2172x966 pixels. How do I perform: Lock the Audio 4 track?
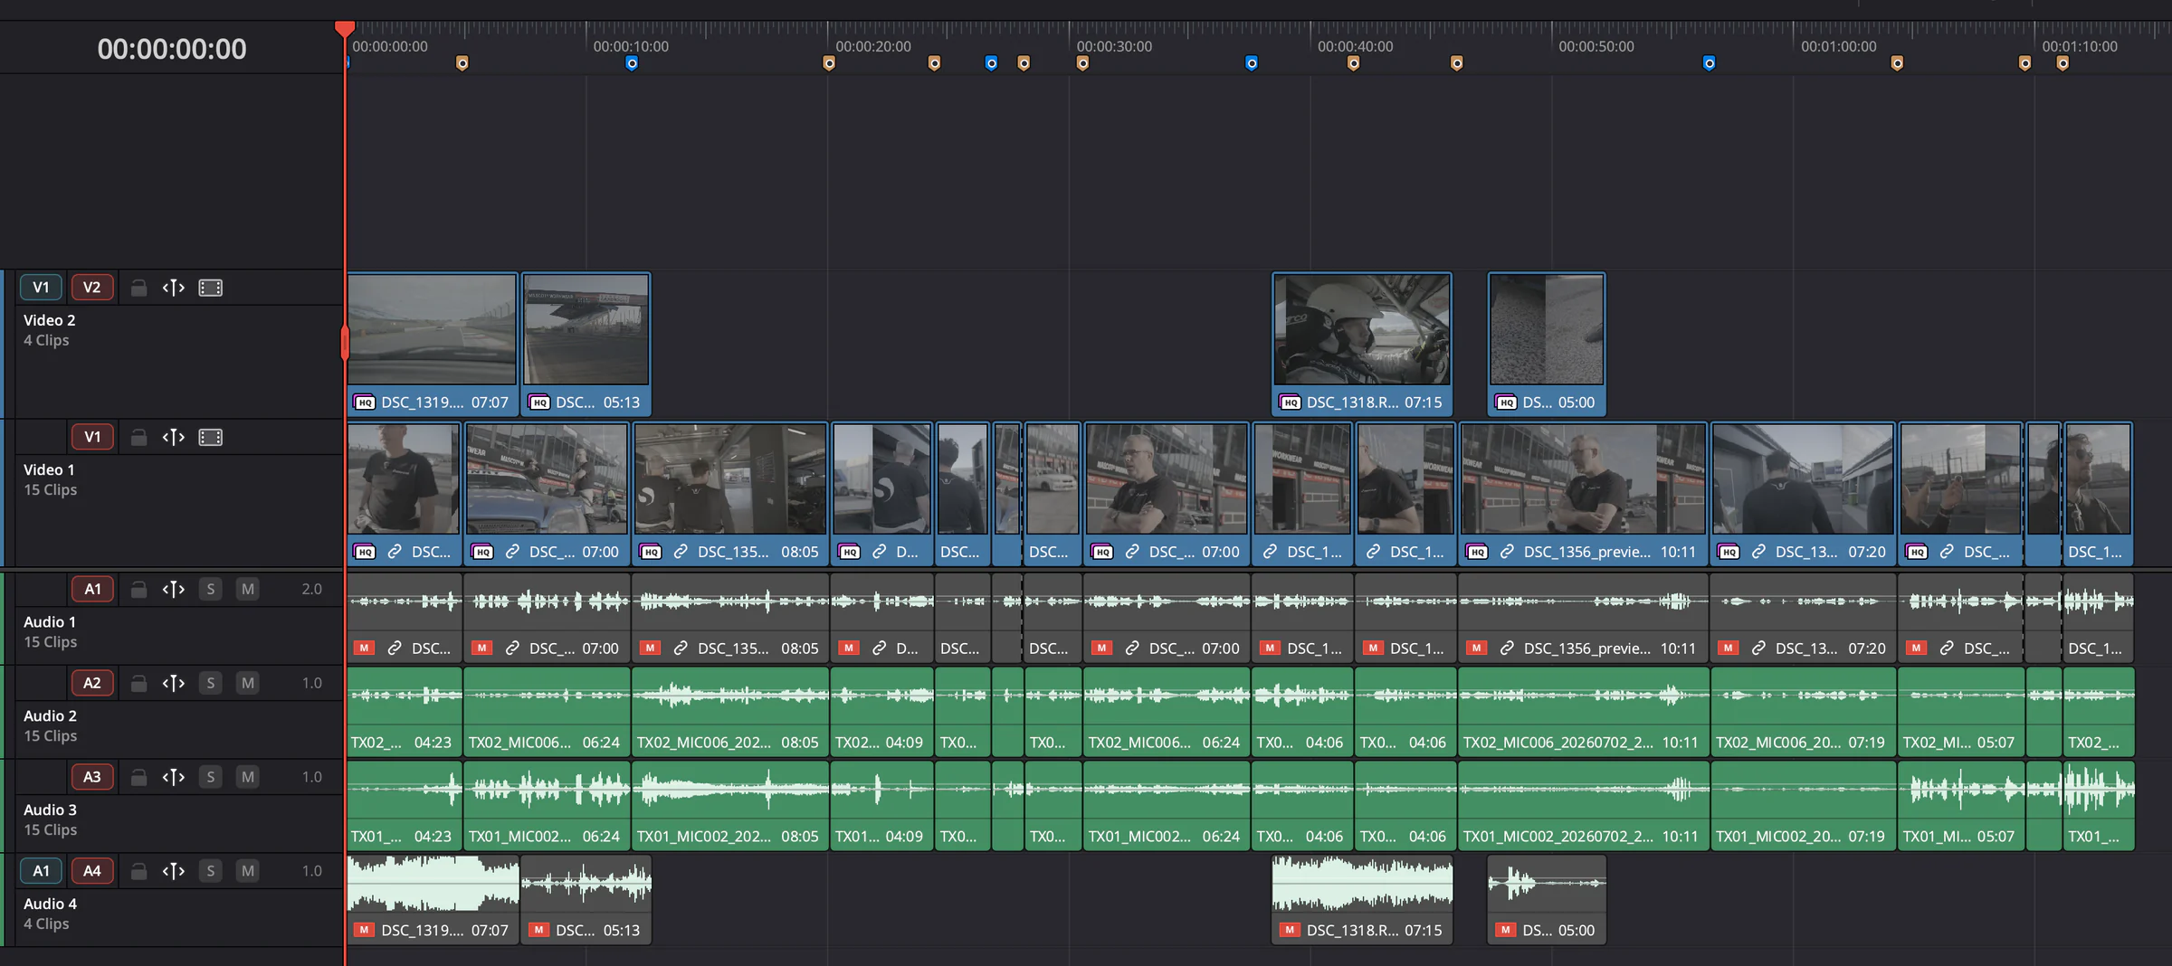[x=138, y=872]
